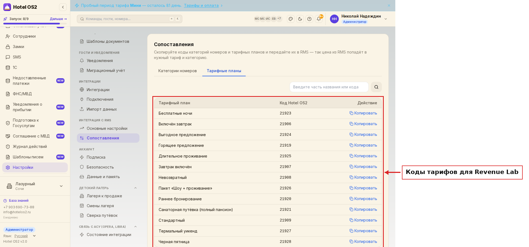
Task: Open Сотрудники in the sidebar
Action: coord(35,36)
